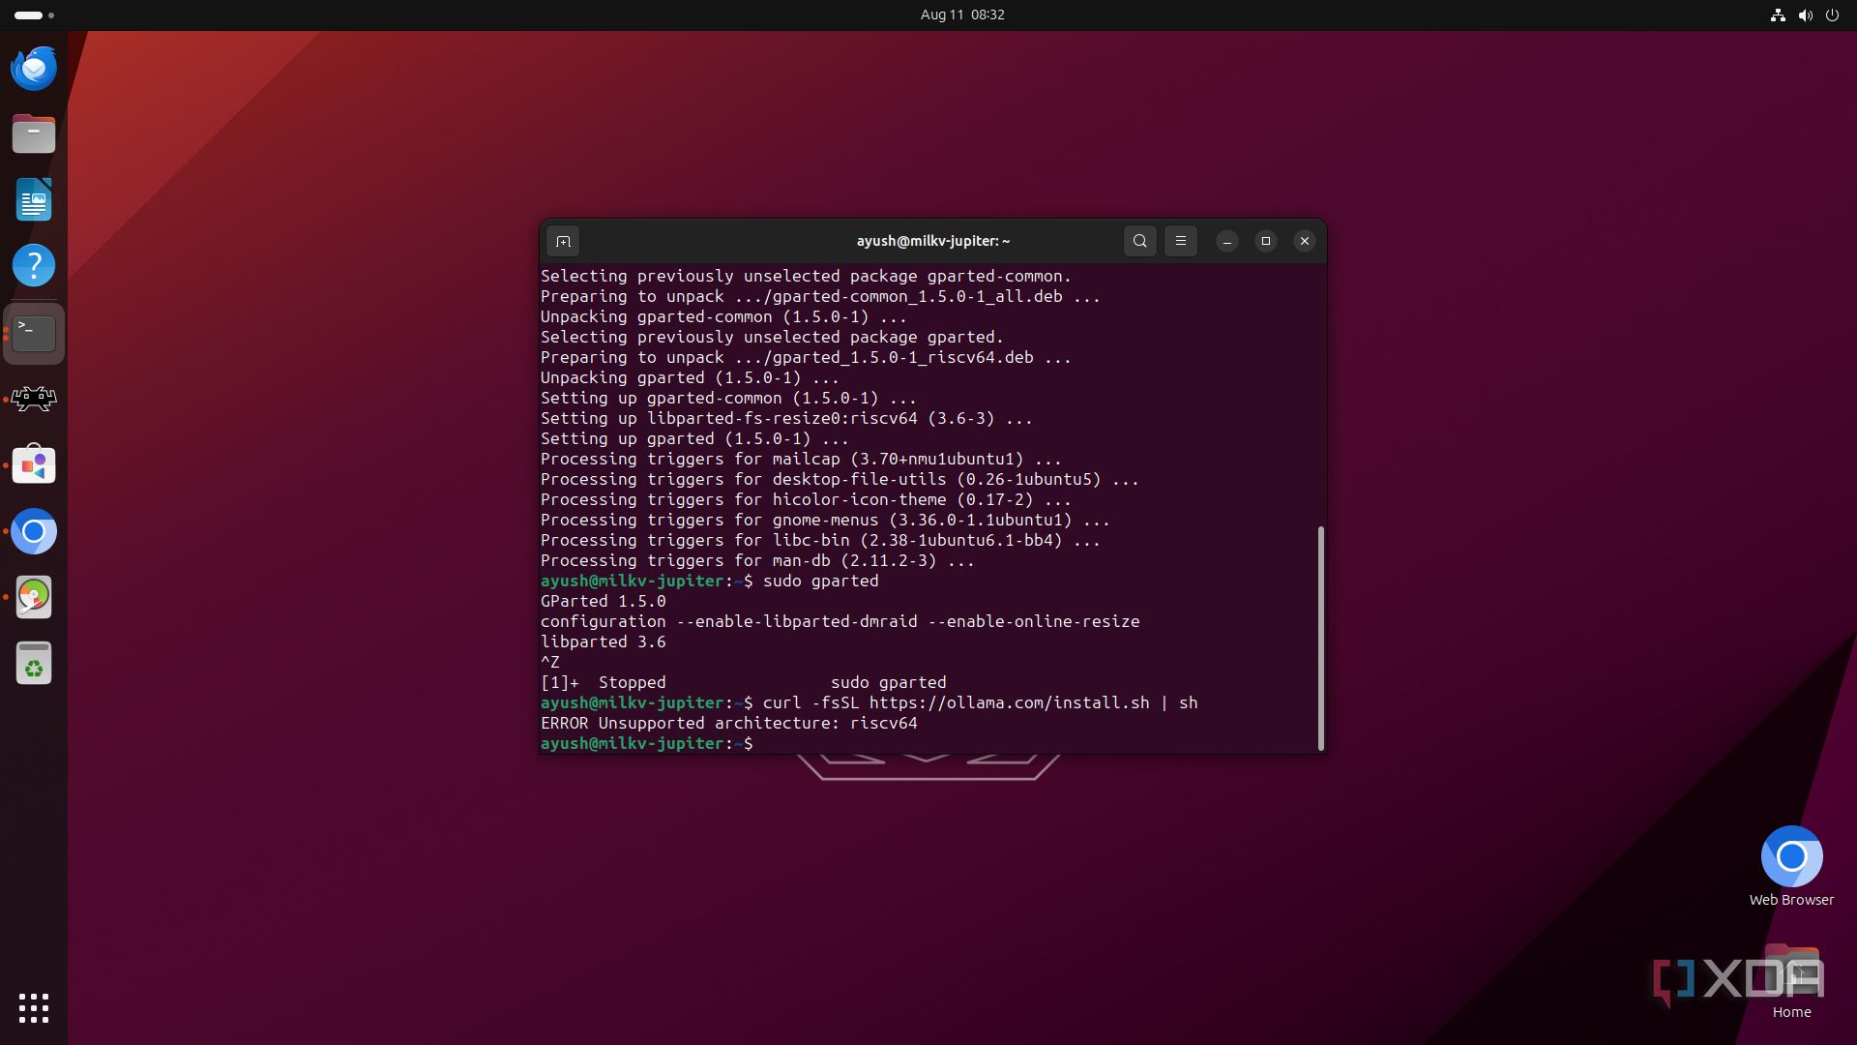Minimize the Terminal window

1226,241
